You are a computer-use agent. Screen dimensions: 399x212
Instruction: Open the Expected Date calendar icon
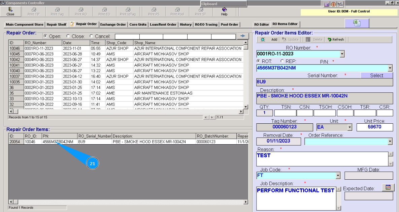388,187
